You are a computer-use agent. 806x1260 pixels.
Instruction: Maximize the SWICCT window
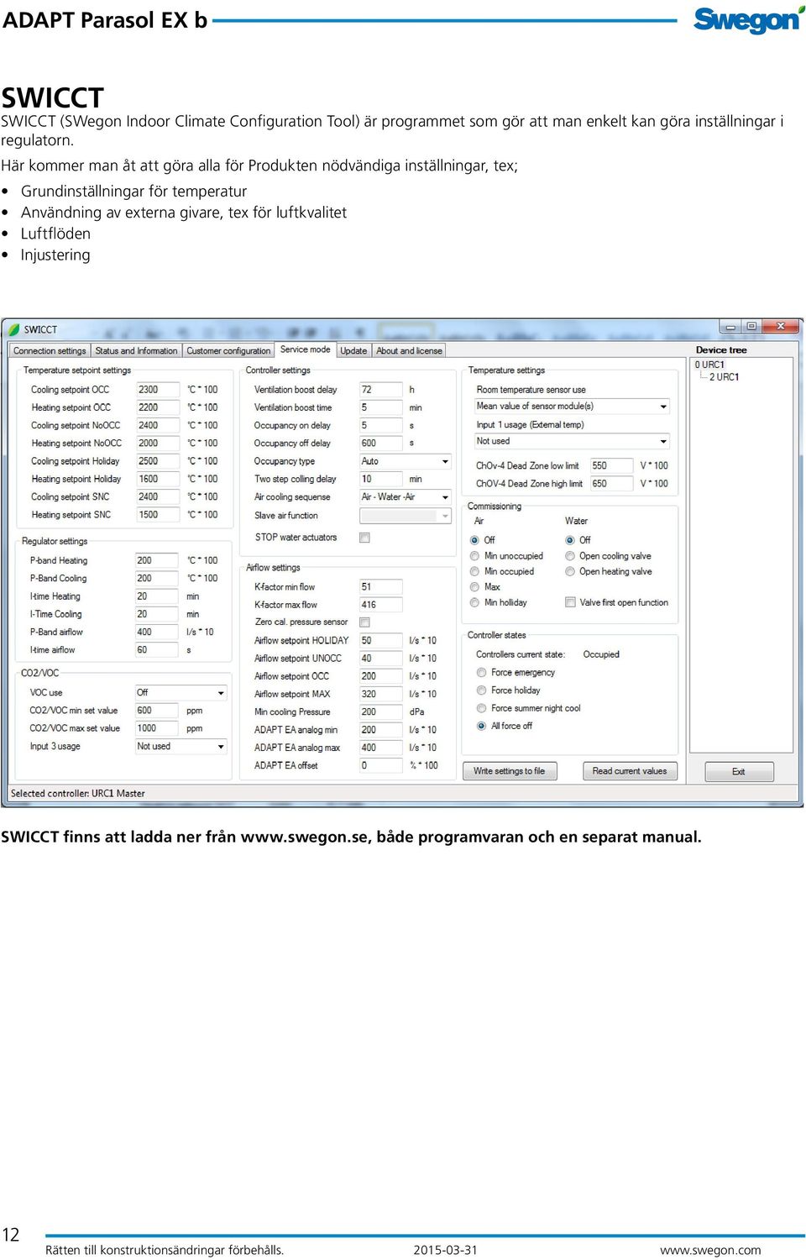click(751, 327)
